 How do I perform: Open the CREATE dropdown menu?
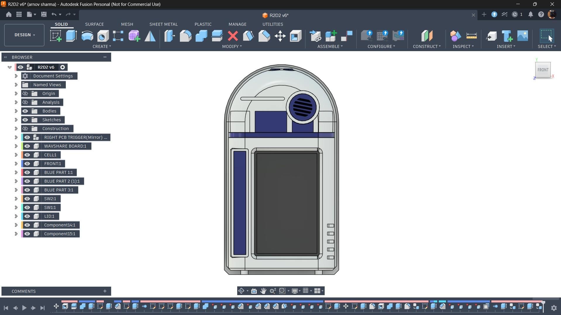102,46
